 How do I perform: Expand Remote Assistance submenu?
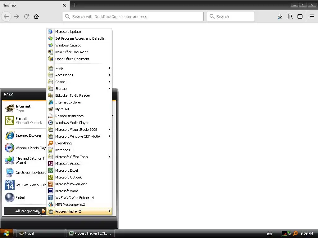(79, 116)
